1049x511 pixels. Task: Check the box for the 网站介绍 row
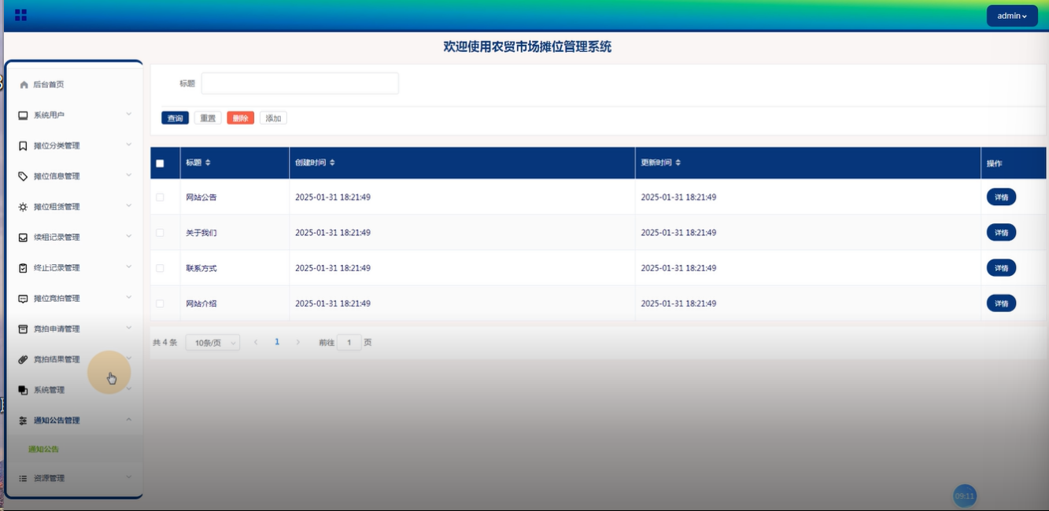160,303
